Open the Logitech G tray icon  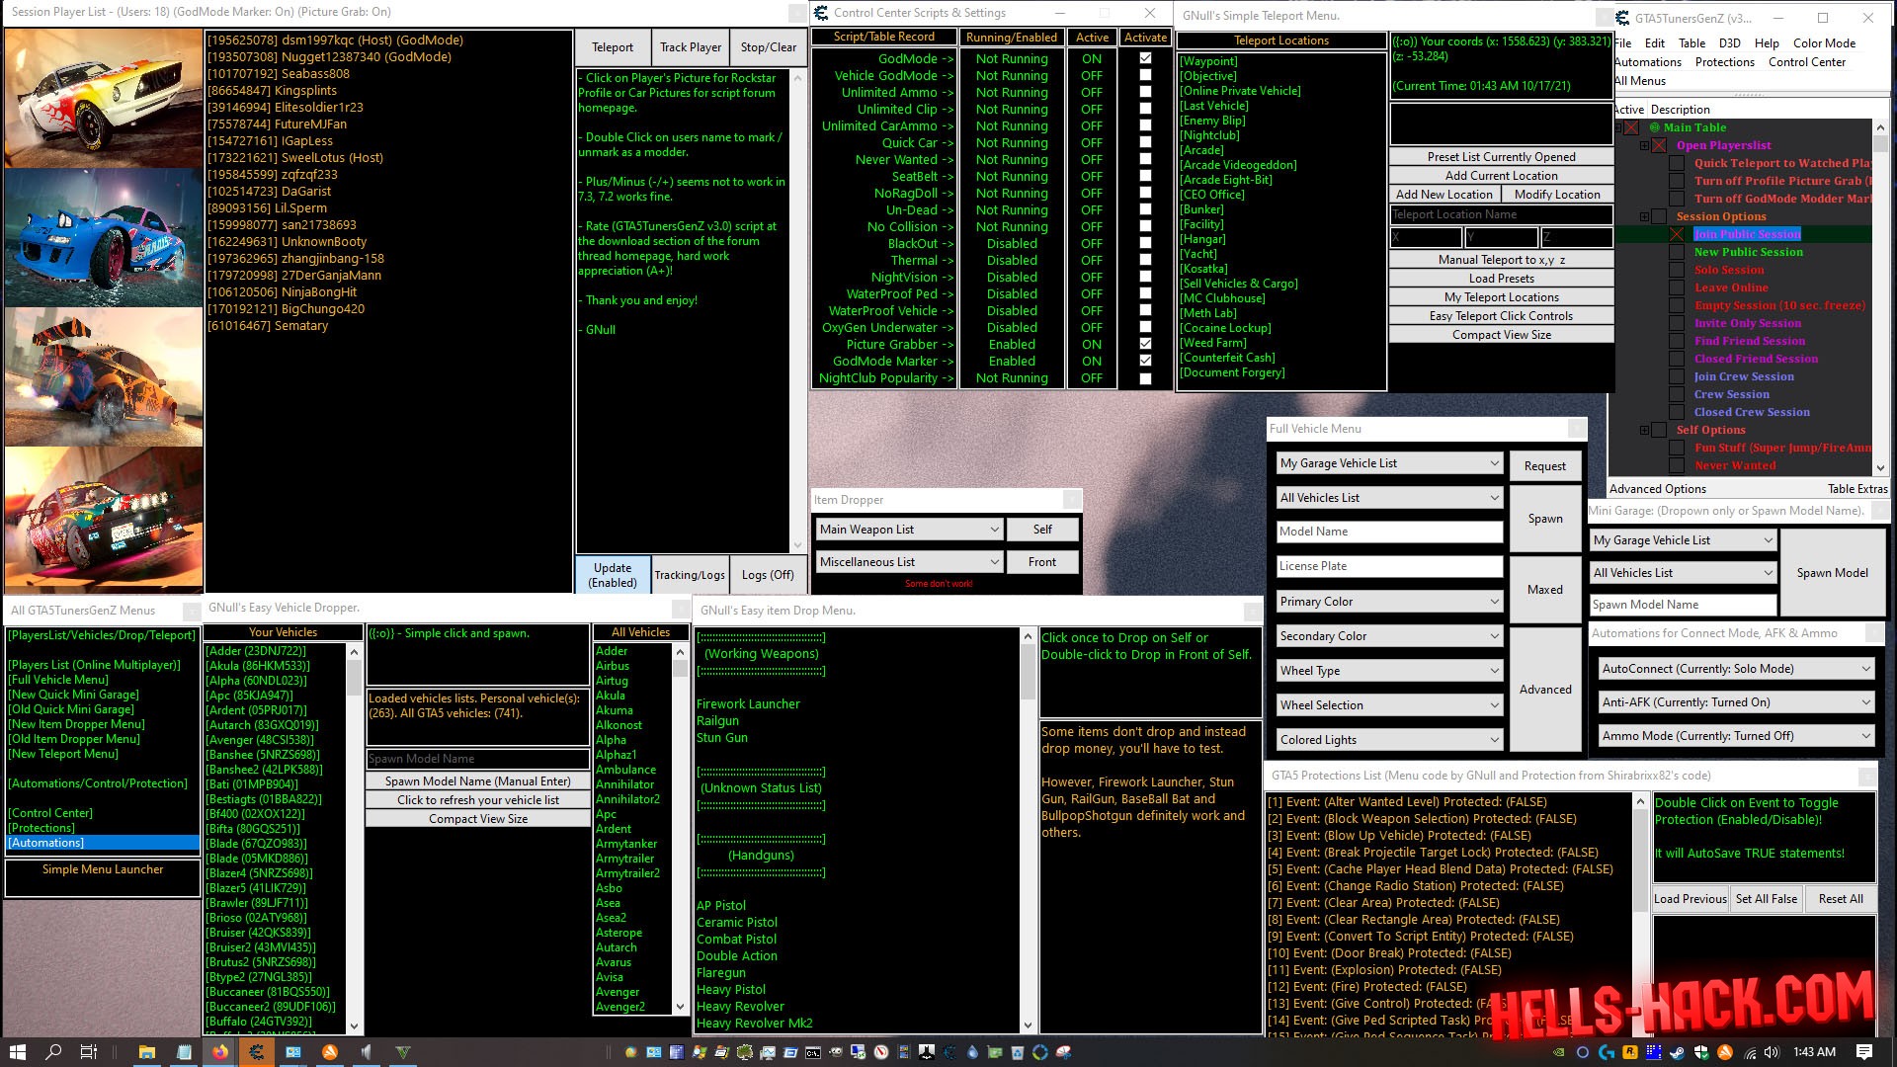1607,1052
